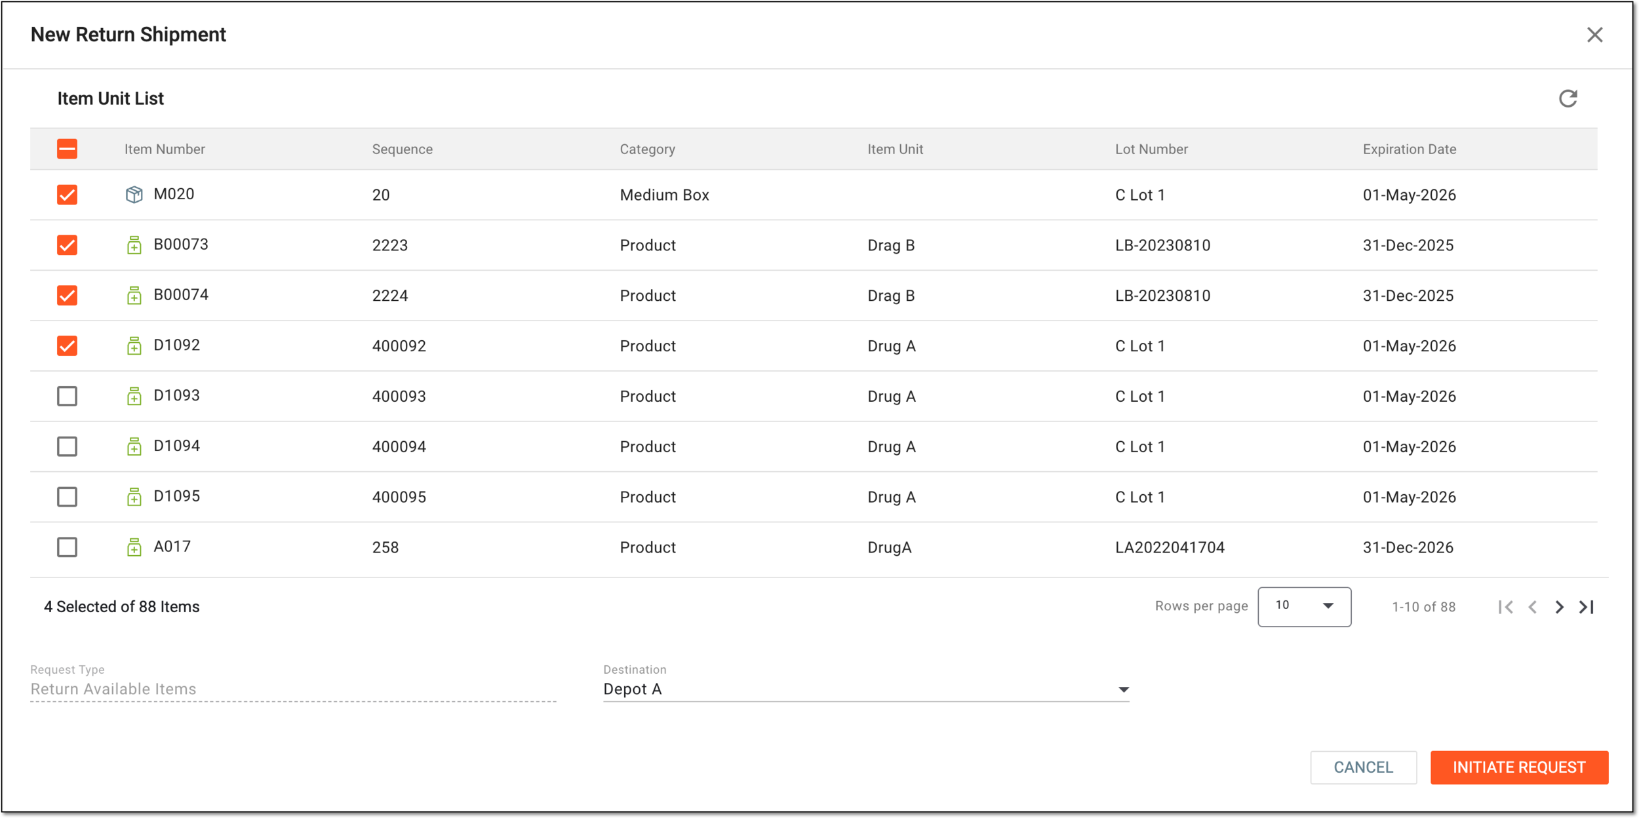Click the product icon beside D1095

click(x=134, y=497)
